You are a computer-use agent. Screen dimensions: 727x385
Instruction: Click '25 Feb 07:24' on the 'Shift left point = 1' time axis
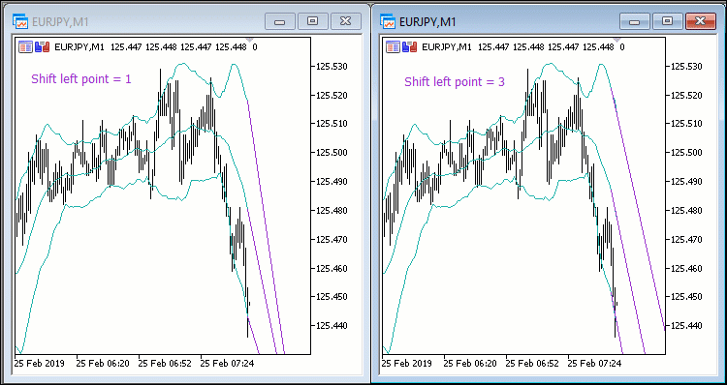coord(227,363)
